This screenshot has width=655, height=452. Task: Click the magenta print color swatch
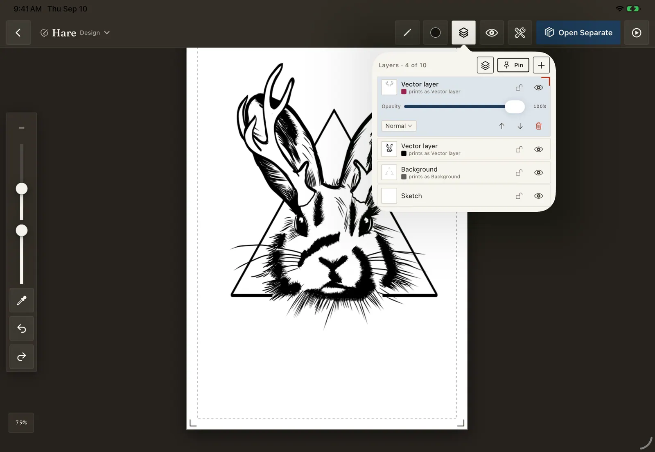[x=404, y=92]
